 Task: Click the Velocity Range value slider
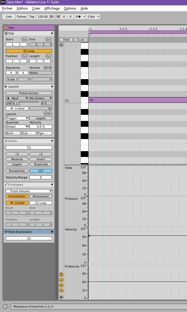(41, 177)
